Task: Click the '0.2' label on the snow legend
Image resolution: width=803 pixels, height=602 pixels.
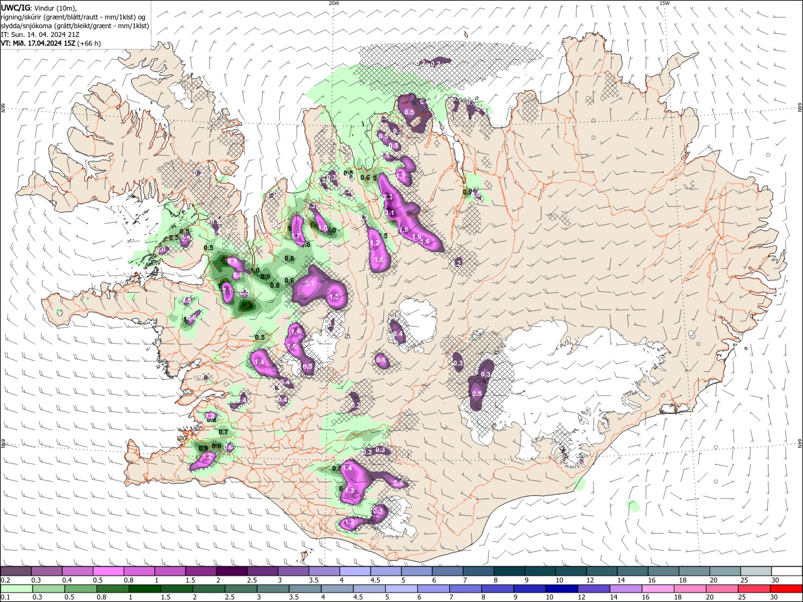Action: 6,580
